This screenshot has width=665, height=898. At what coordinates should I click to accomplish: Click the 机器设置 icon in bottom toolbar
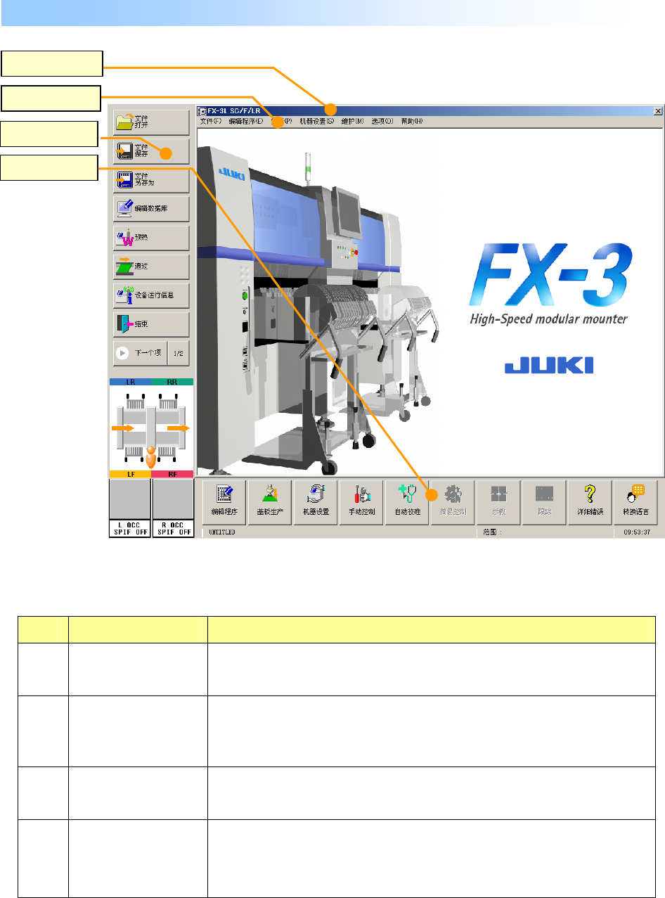[316, 502]
